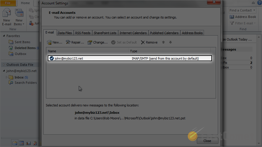262x147 pixels.
Task: Switch to Calendar view icon
Action: (x=22, y=143)
